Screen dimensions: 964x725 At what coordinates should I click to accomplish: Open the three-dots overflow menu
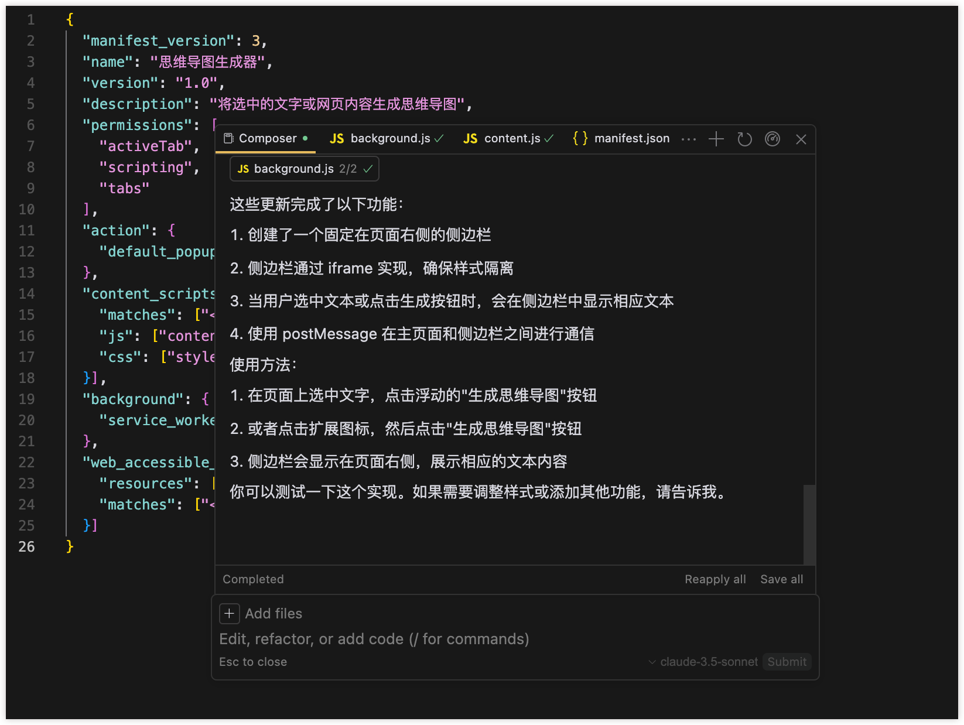(689, 139)
